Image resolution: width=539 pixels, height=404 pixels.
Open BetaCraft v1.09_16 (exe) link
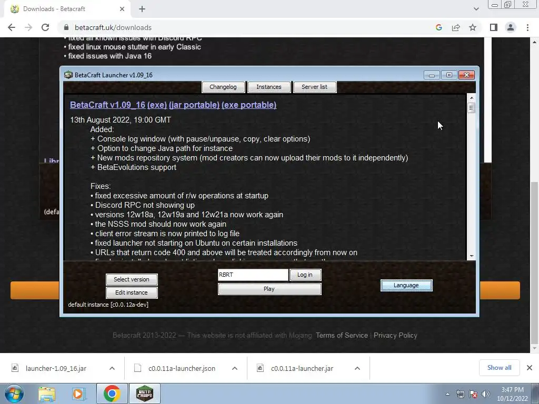pos(118,105)
